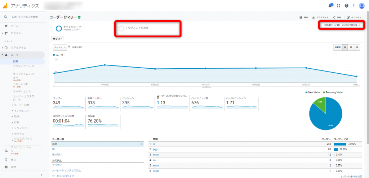Viewport: 369px width, 178px height.
Task: Open the help question mark icon
Action: (346, 6)
